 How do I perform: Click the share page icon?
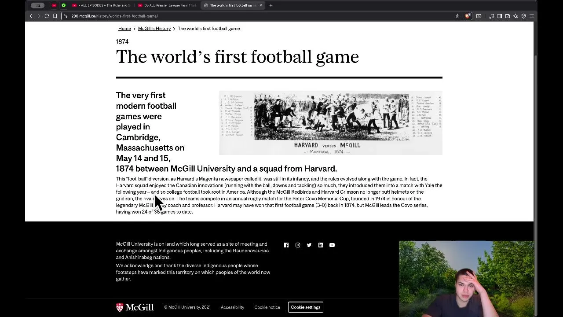tap(457, 16)
